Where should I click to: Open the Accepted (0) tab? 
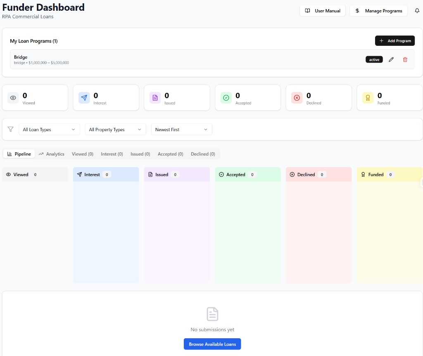tap(171, 154)
